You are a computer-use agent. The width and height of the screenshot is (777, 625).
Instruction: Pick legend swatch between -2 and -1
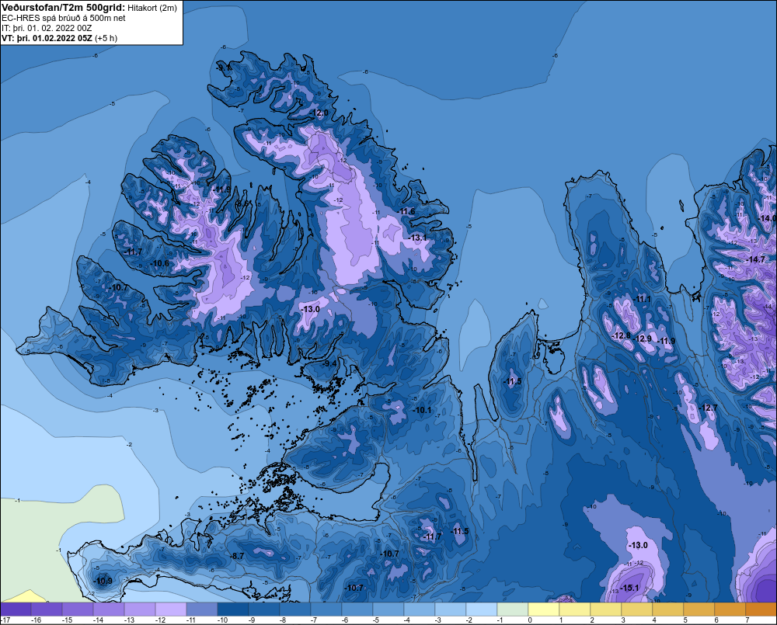(x=482, y=609)
